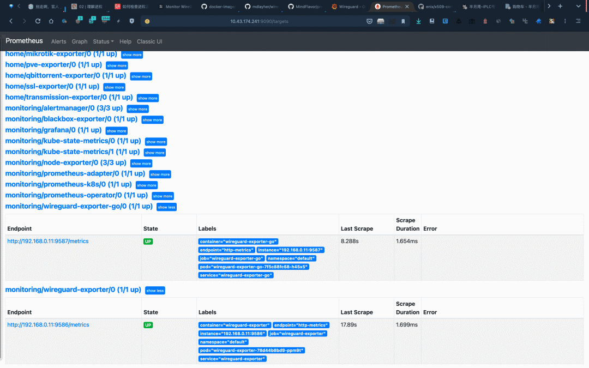Viewport: 589px width, 368px height.
Task: Switch to Classic UI
Action: (x=149, y=41)
